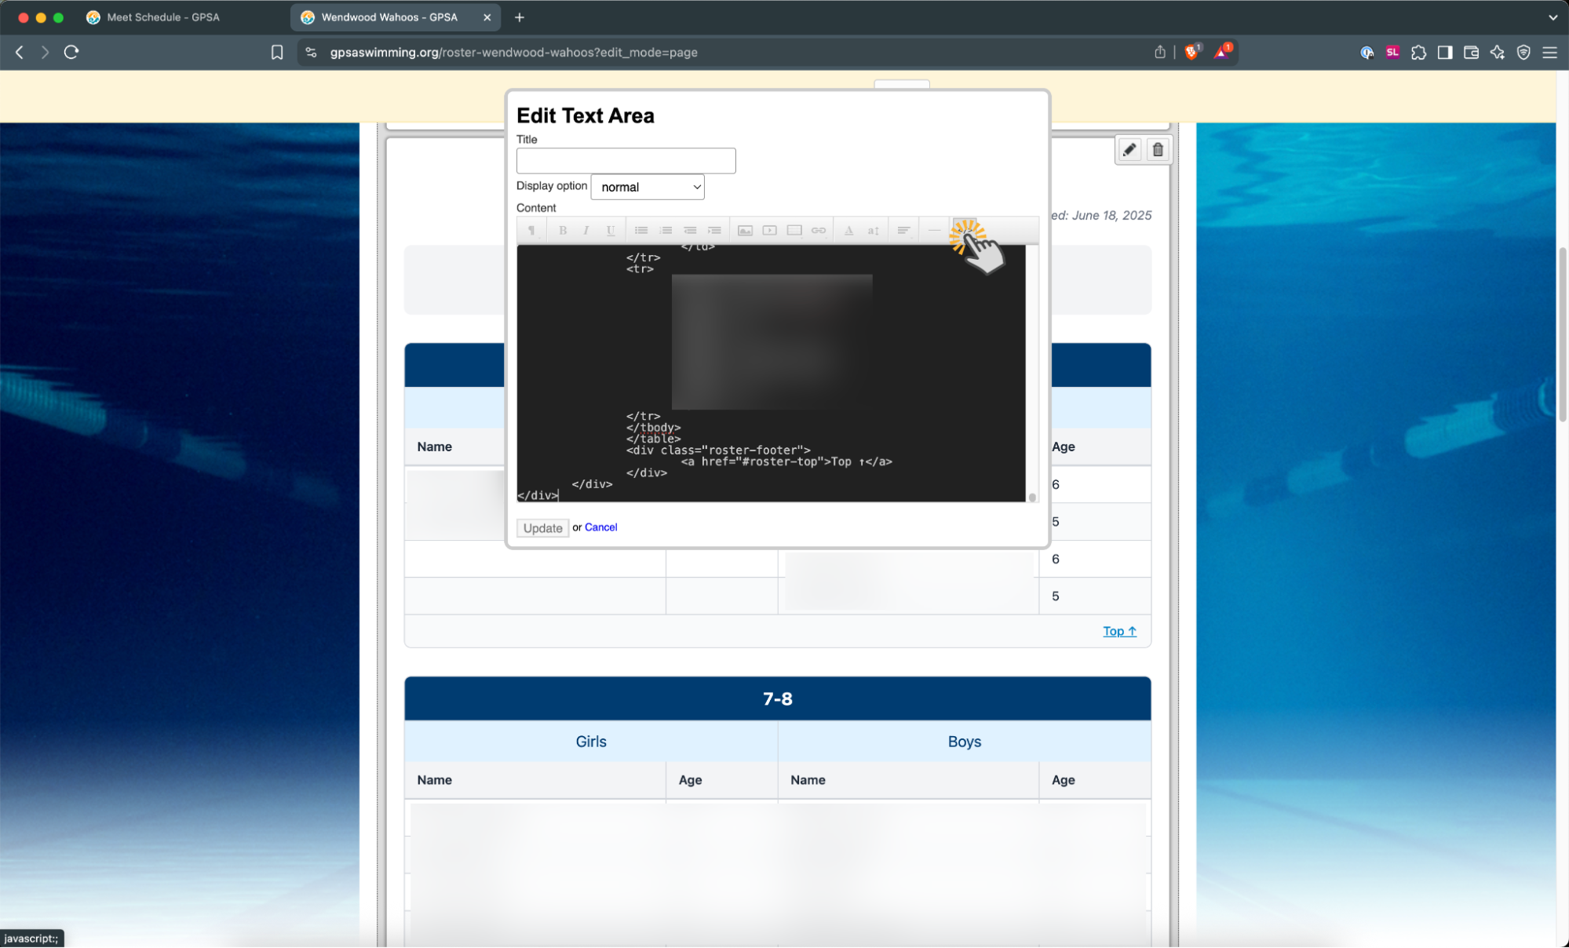1569x948 pixels.
Task: Insert an unordered bullet list
Action: [x=641, y=231]
